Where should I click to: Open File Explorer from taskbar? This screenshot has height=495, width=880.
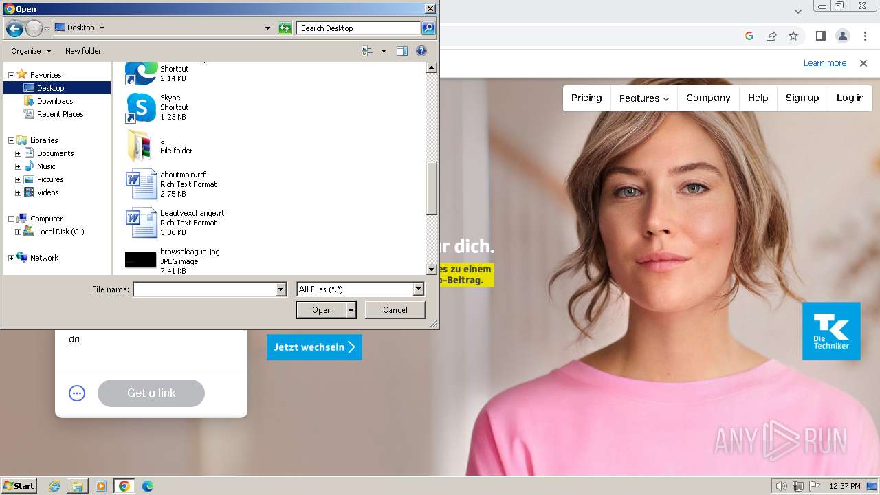[x=78, y=486]
